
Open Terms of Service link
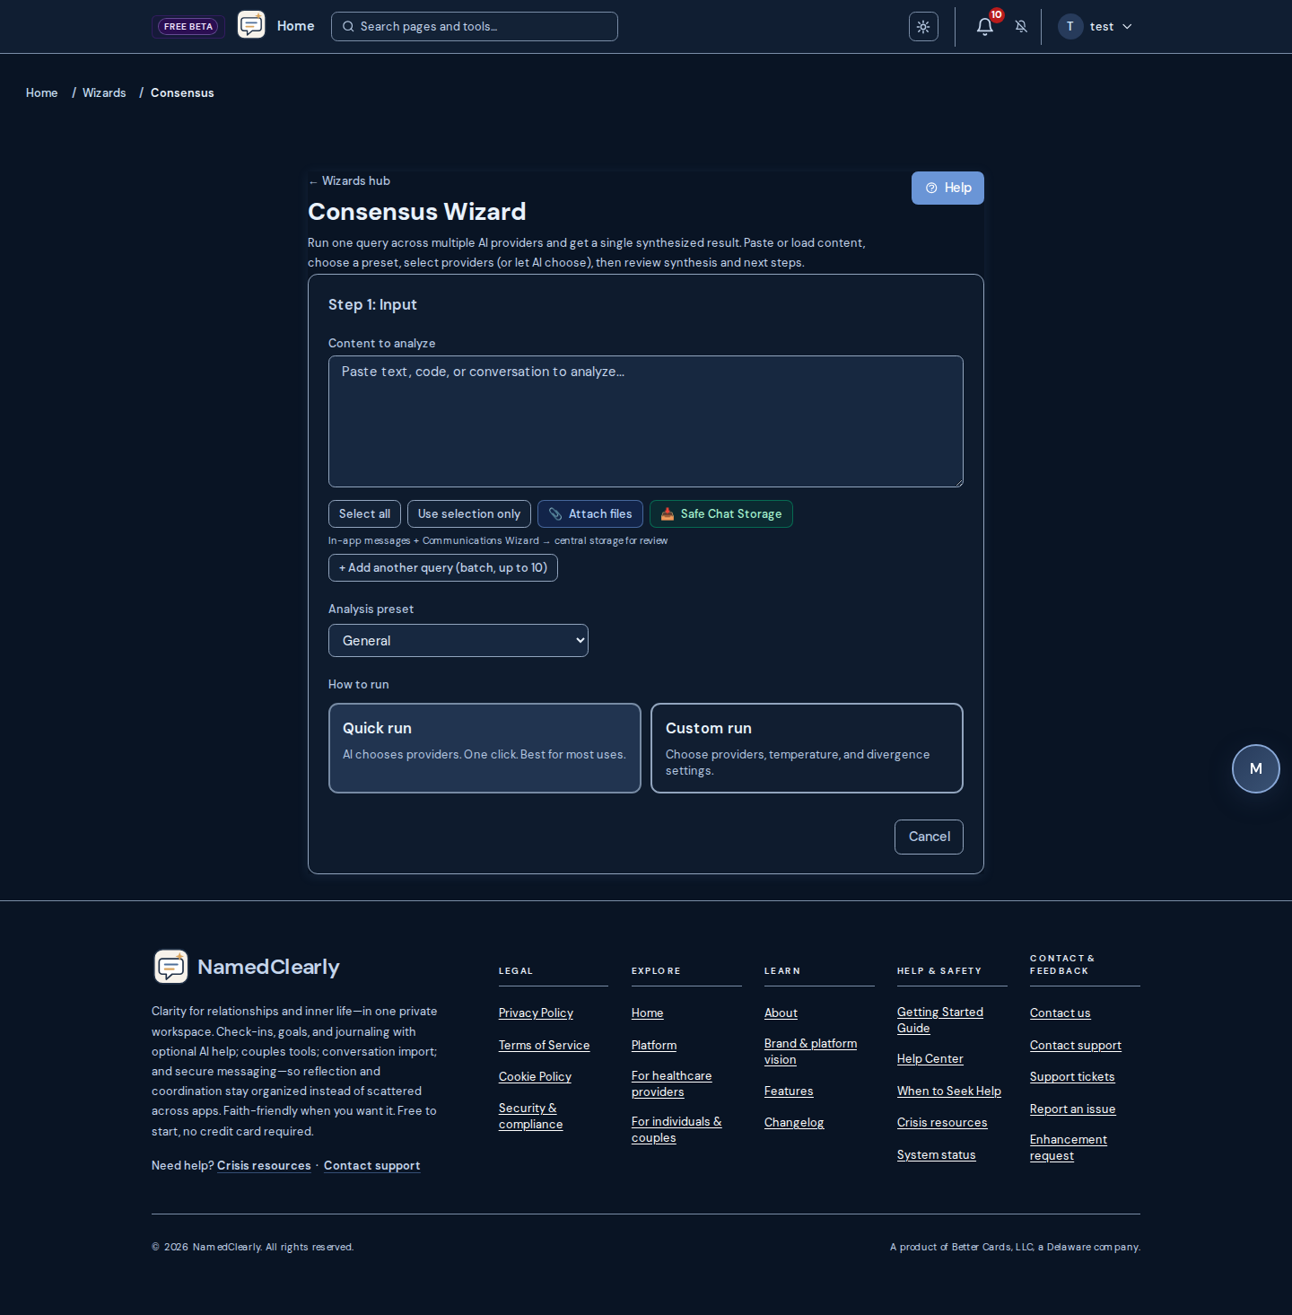coord(544,1045)
